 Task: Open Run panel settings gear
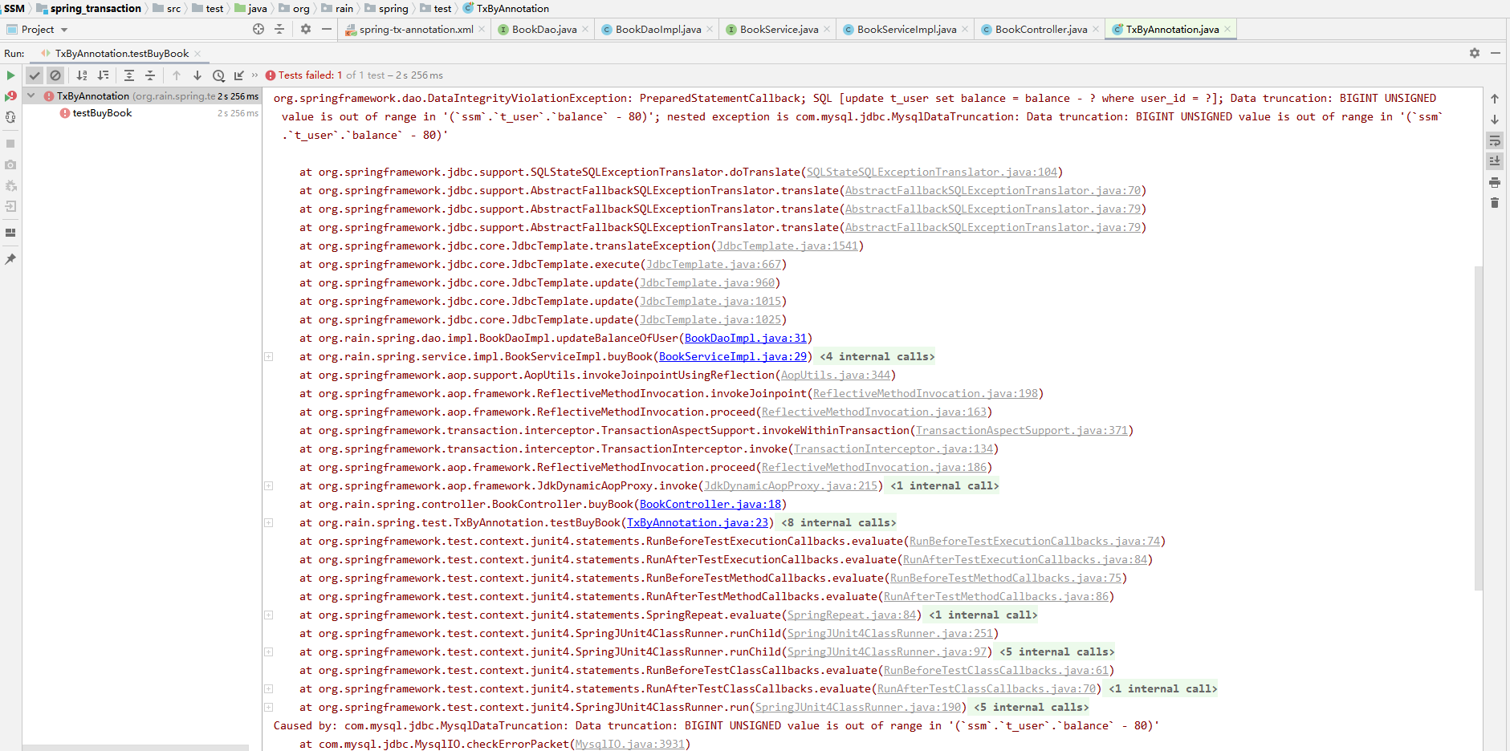click(x=1475, y=53)
